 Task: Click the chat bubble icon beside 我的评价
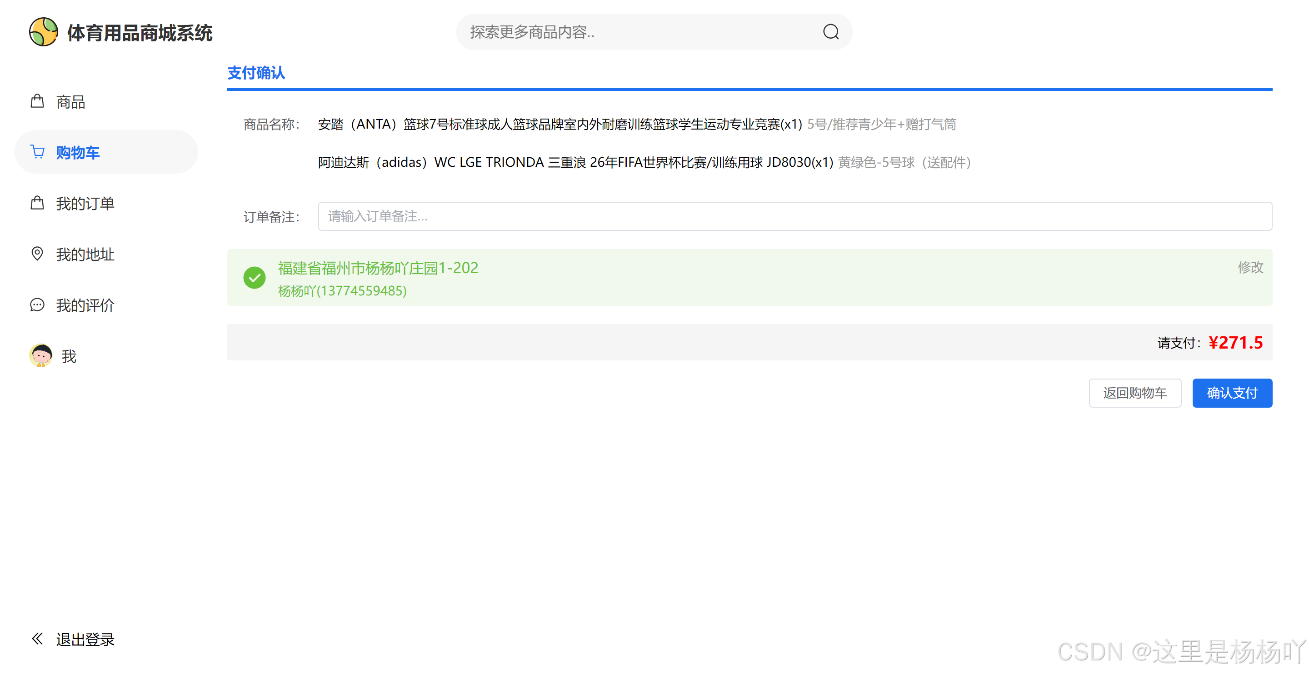click(x=37, y=305)
